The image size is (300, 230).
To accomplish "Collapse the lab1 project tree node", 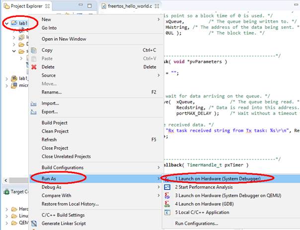I will (6, 23).
